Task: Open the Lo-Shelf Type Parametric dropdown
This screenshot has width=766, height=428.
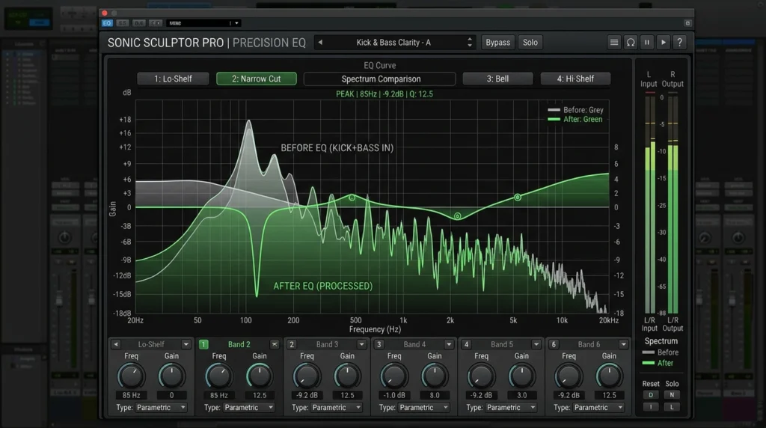Action: (162, 408)
